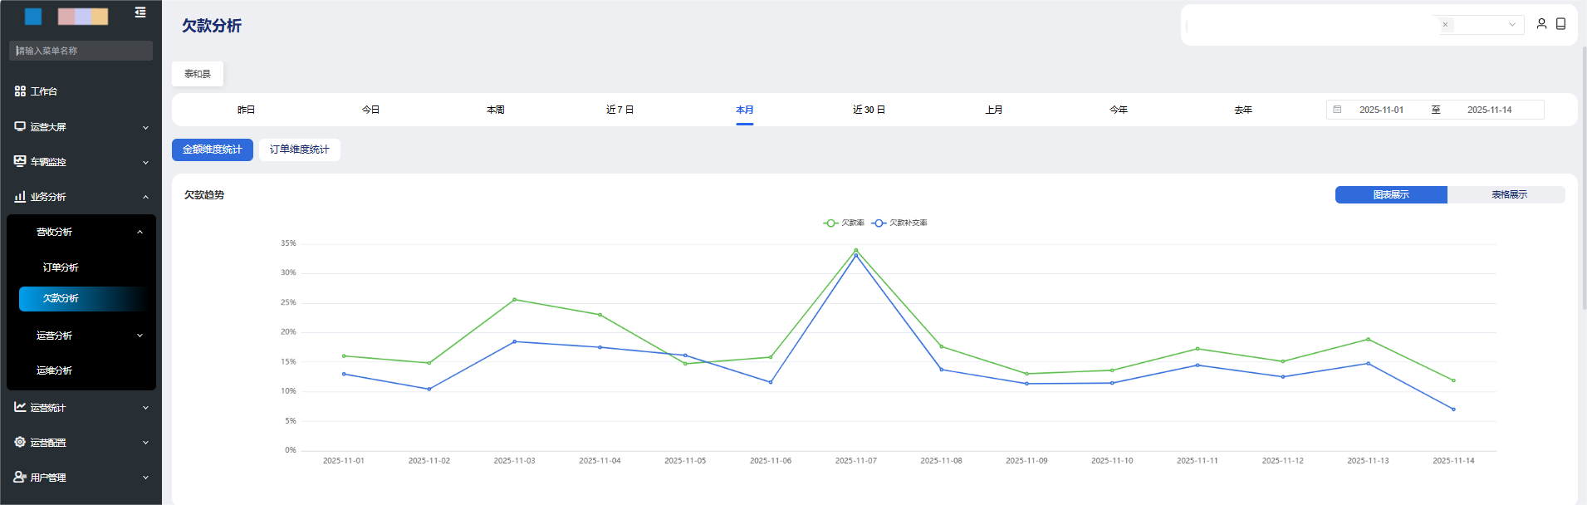Toggle the 欠款补交率 legend series
Viewport: 1587px width, 505px height.
pos(899,223)
